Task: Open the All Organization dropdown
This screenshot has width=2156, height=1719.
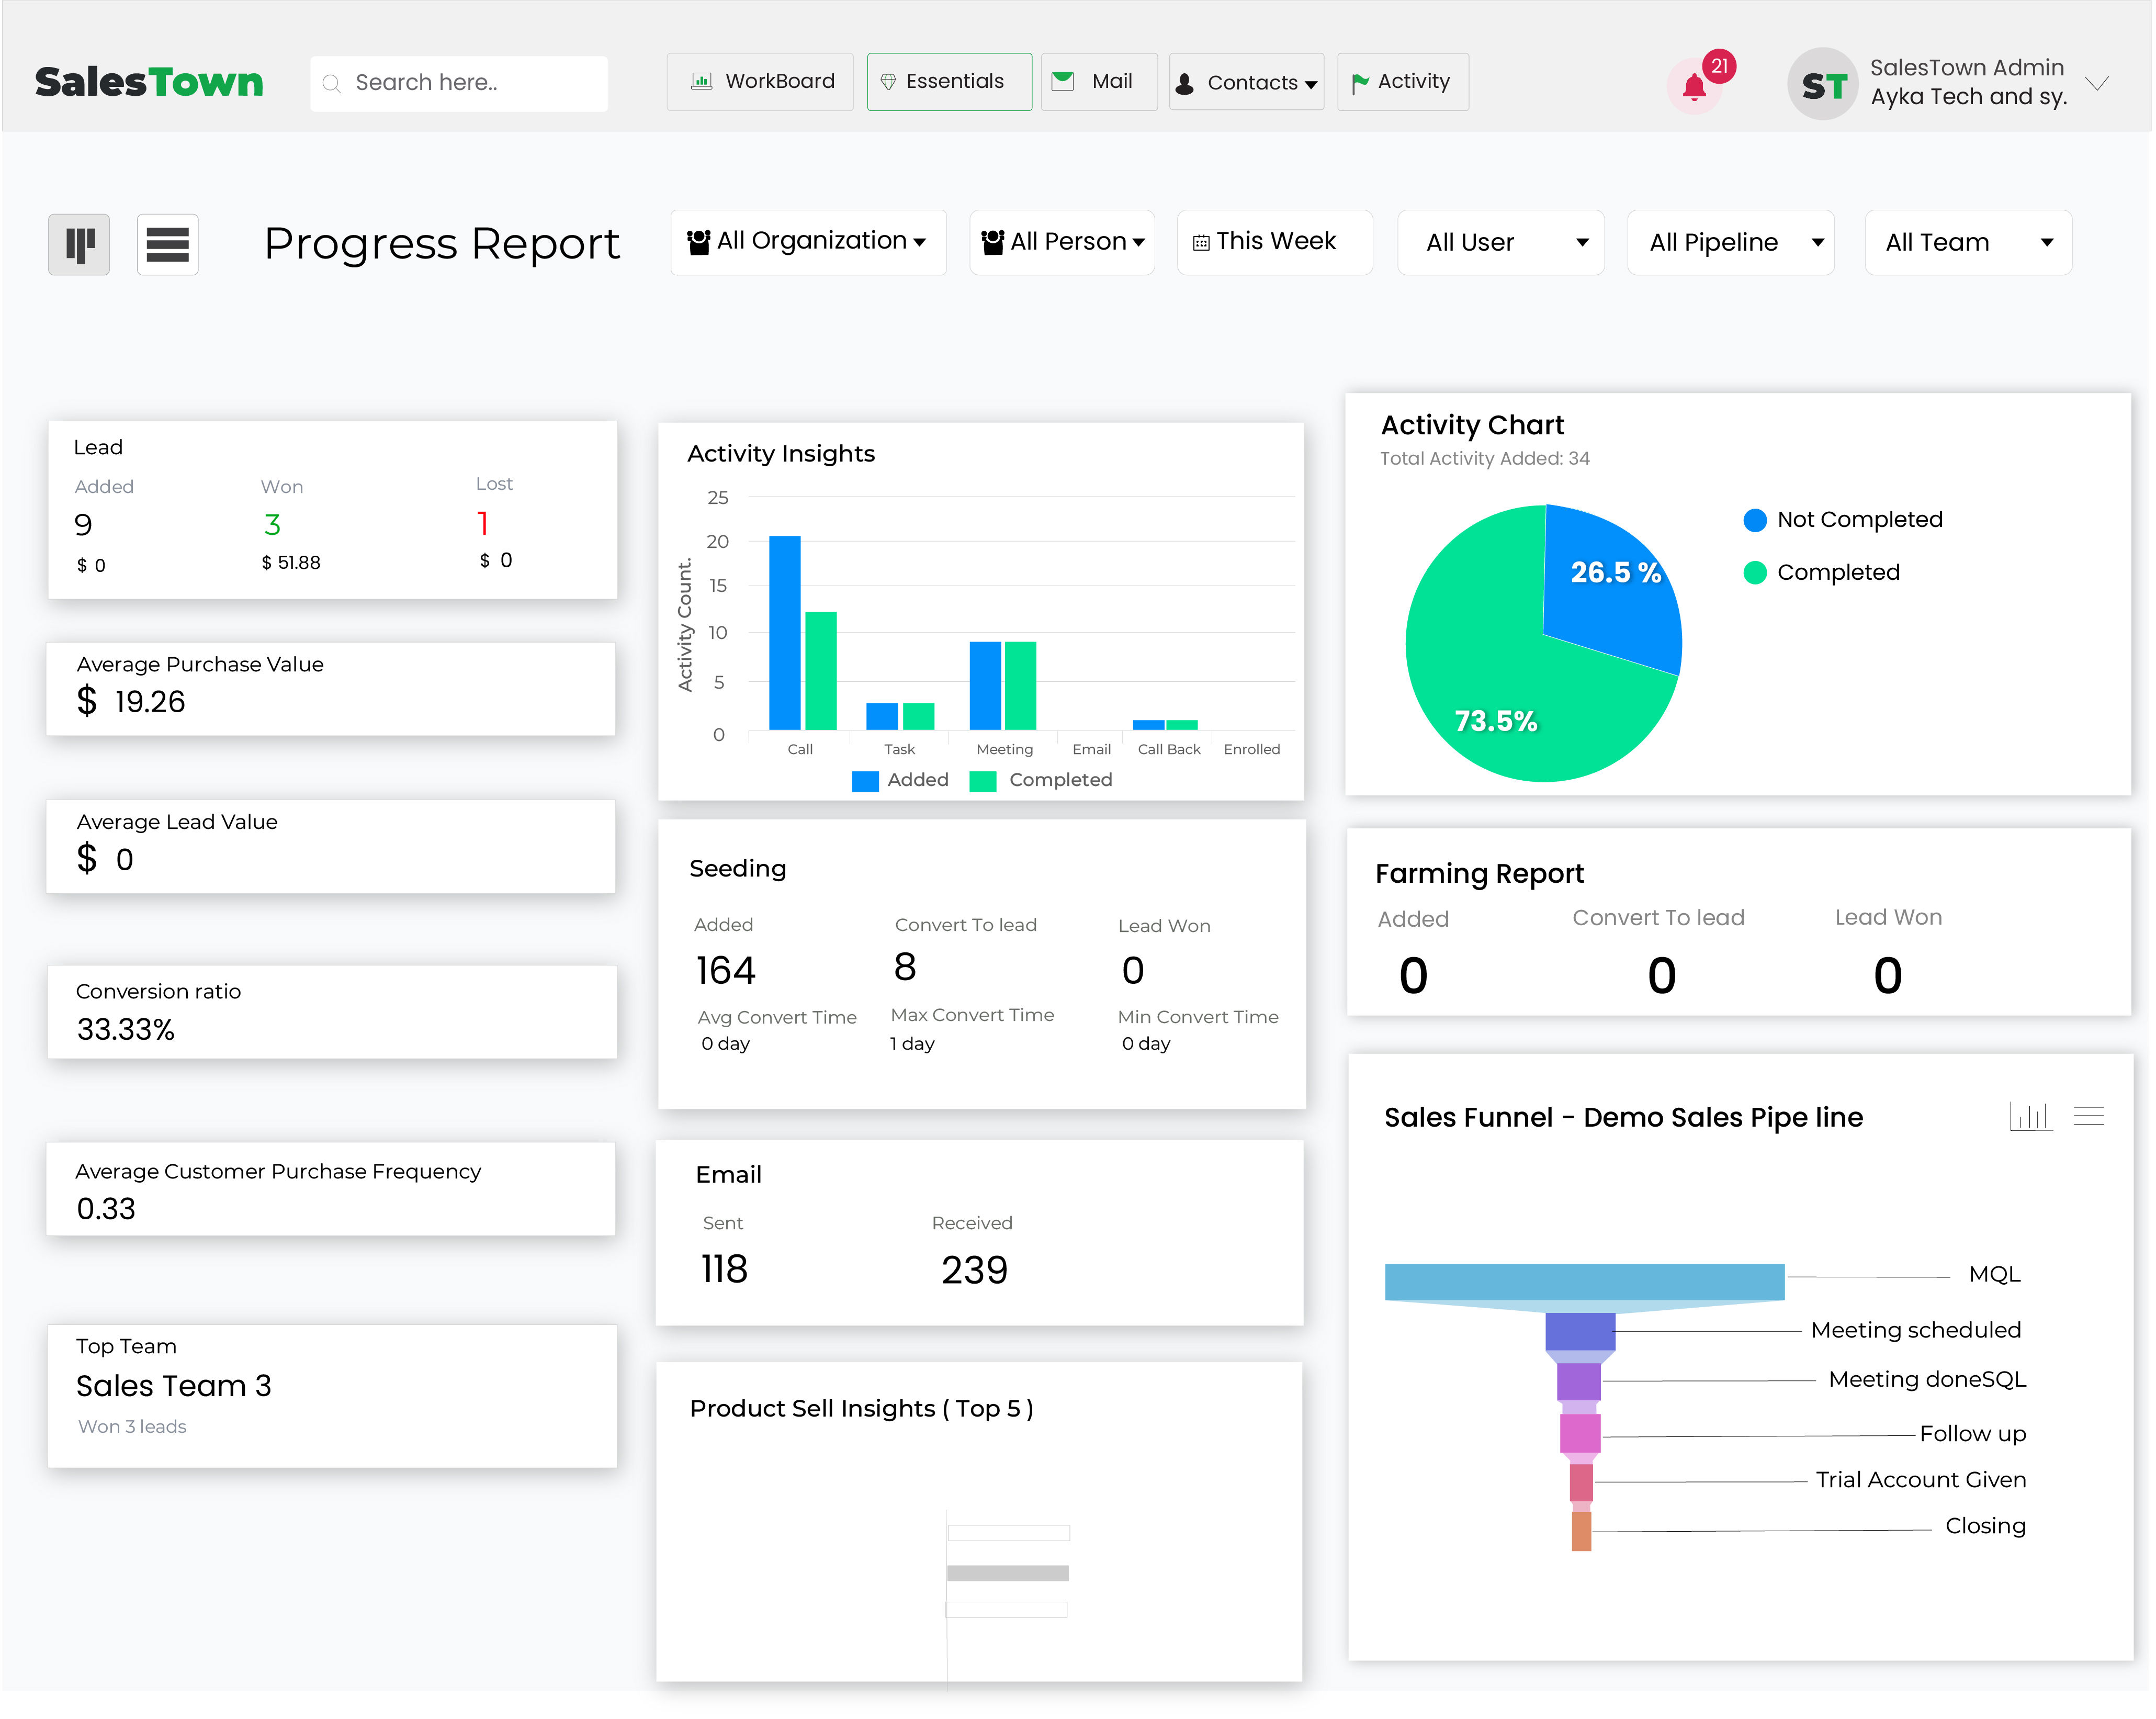Action: click(x=808, y=242)
